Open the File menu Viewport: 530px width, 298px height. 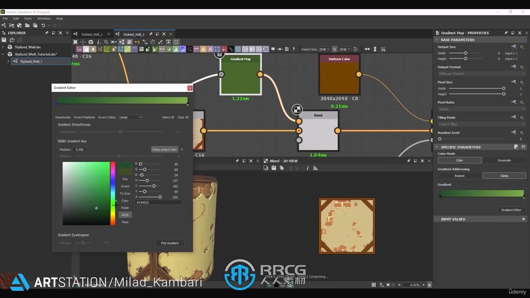click(5, 18)
